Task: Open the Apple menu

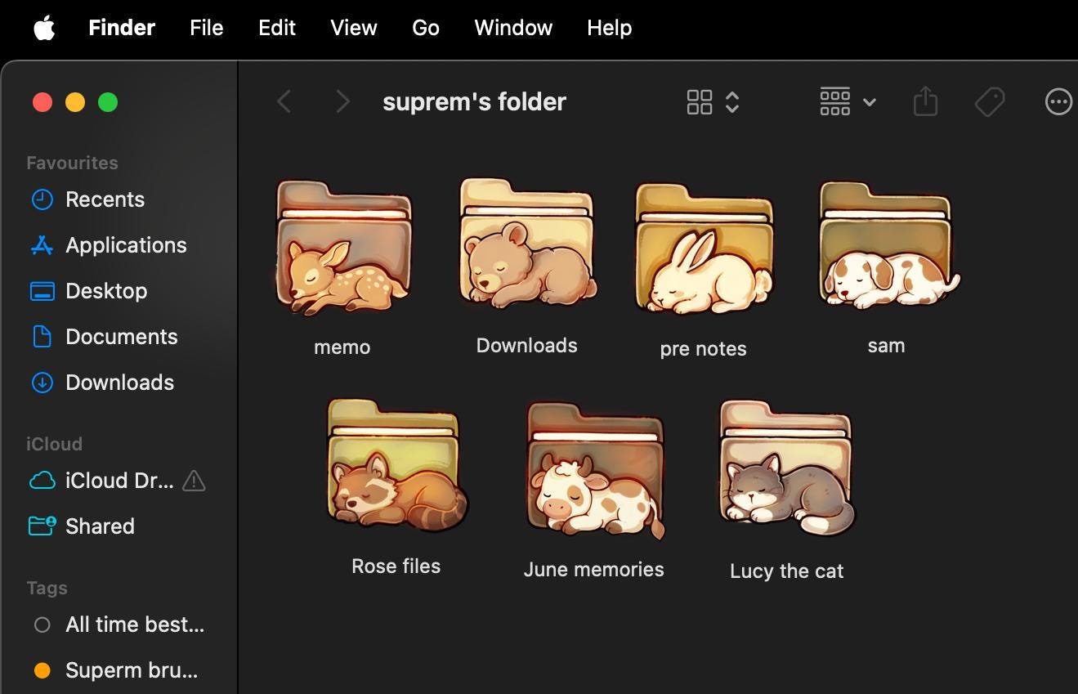Action: 44,27
